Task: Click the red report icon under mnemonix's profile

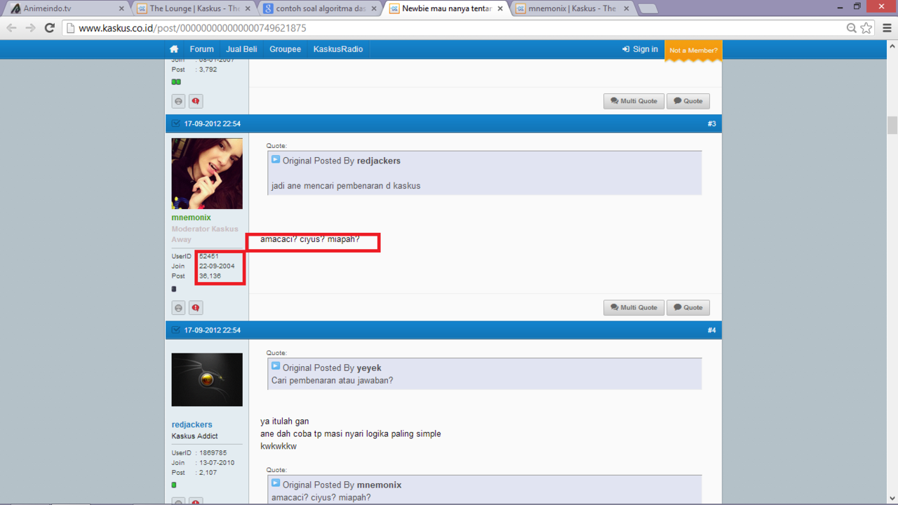Action: (196, 308)
